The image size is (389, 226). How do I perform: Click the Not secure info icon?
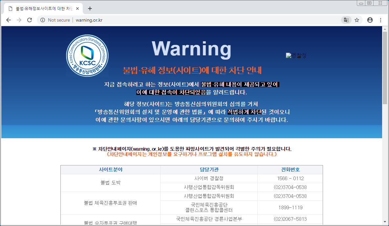point(42,20)
